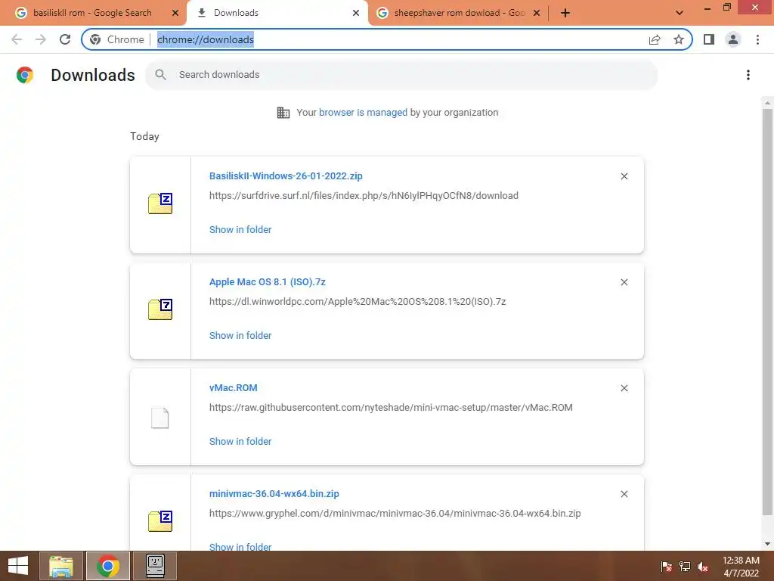
Task: Go back with the back arrow
Action: click(17, 39)
